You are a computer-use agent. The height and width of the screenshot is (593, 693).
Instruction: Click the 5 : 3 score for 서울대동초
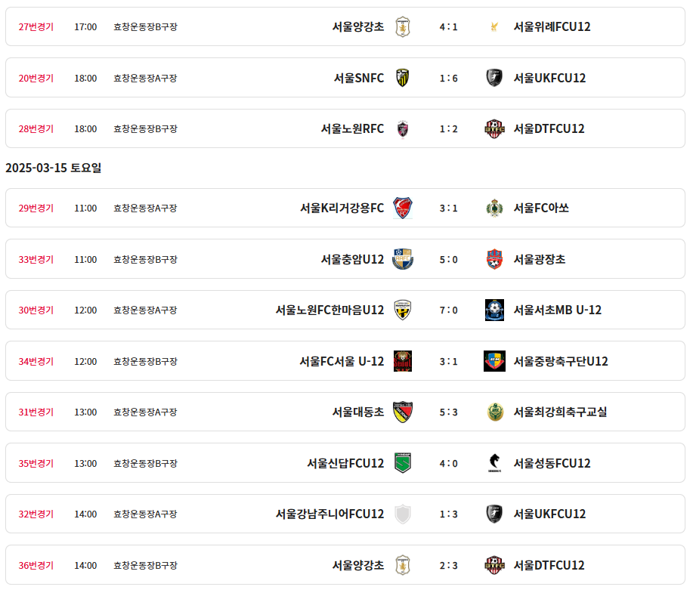tap(448, 412)
